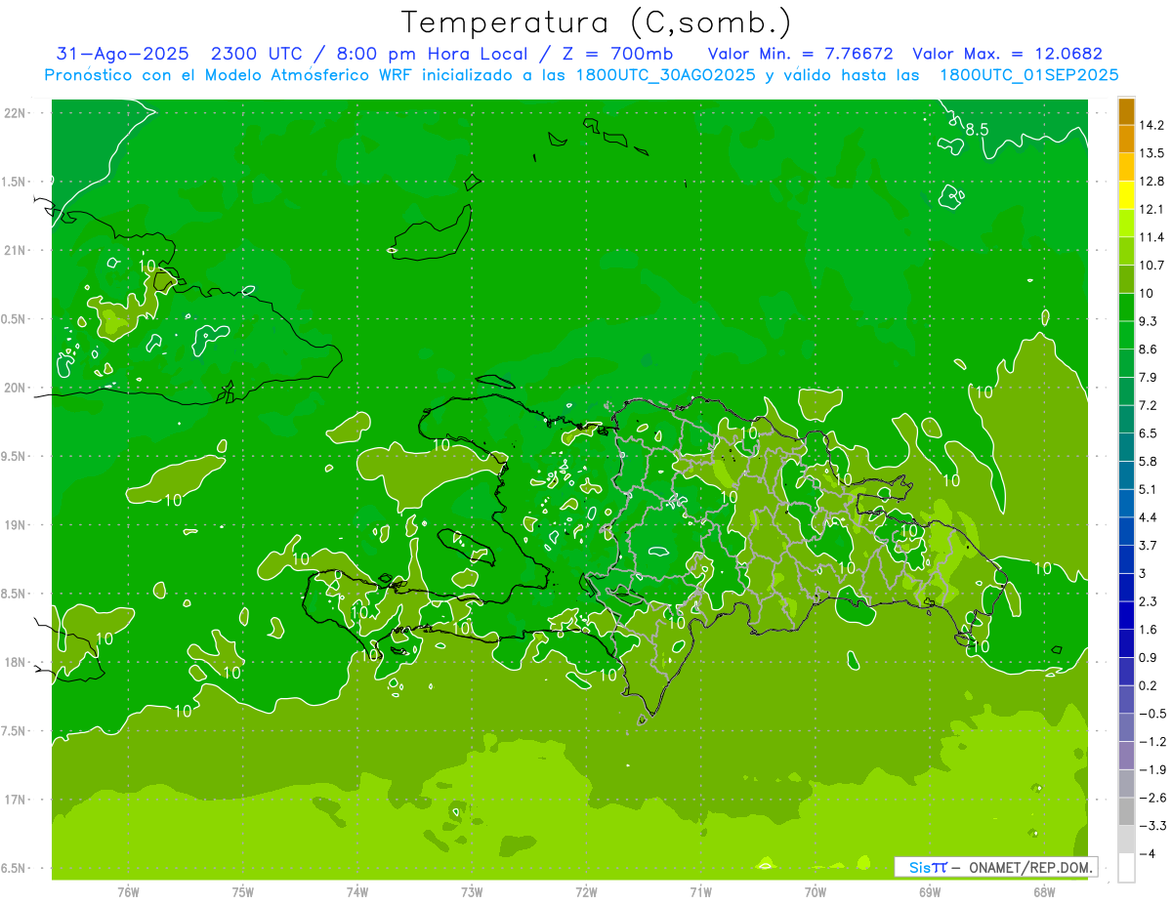
Task: Click the '-0.5' legend value
Action: 1151,713
